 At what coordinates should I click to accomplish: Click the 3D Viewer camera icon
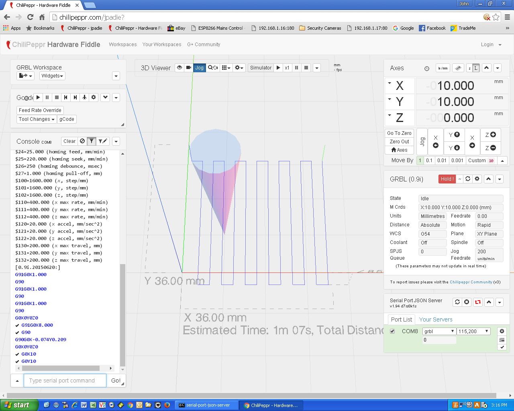pos(189,67)
